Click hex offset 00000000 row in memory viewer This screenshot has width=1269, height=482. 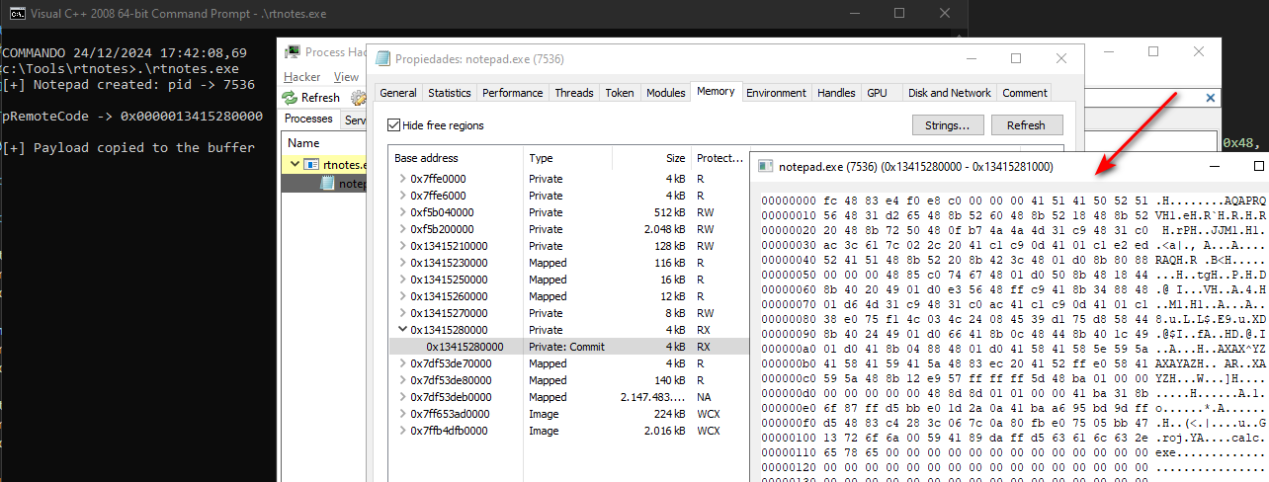1014,201
